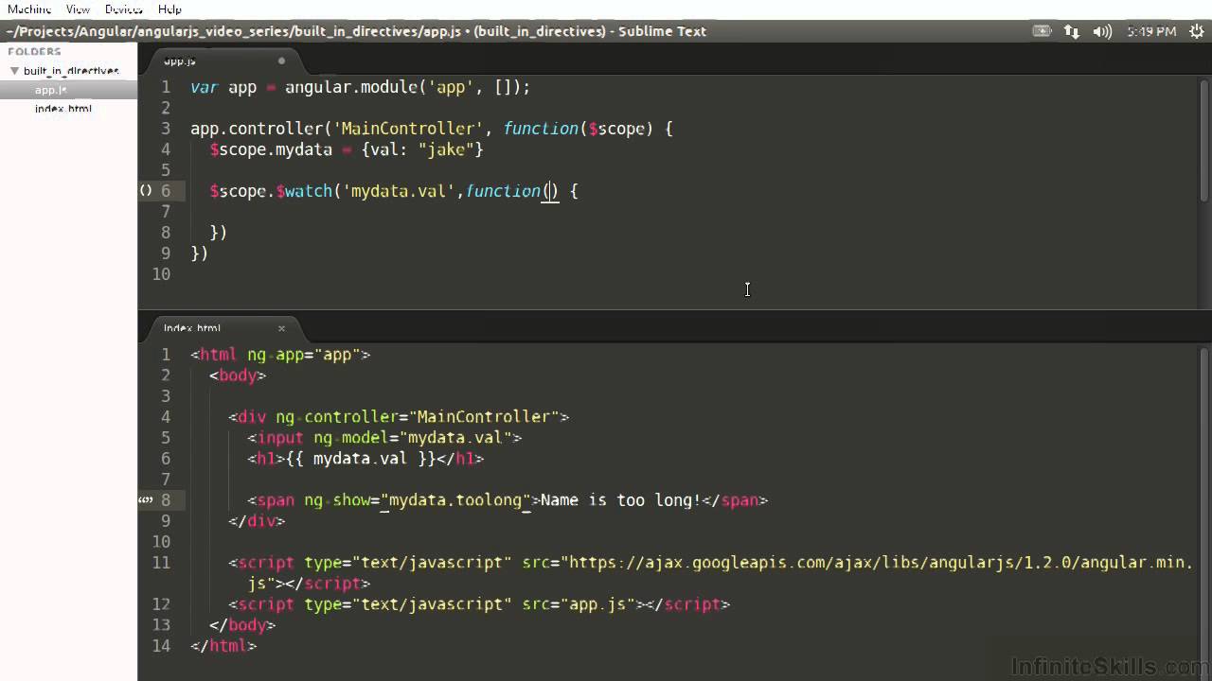
Task: Close the index.html tab
Action: (281, 328)
